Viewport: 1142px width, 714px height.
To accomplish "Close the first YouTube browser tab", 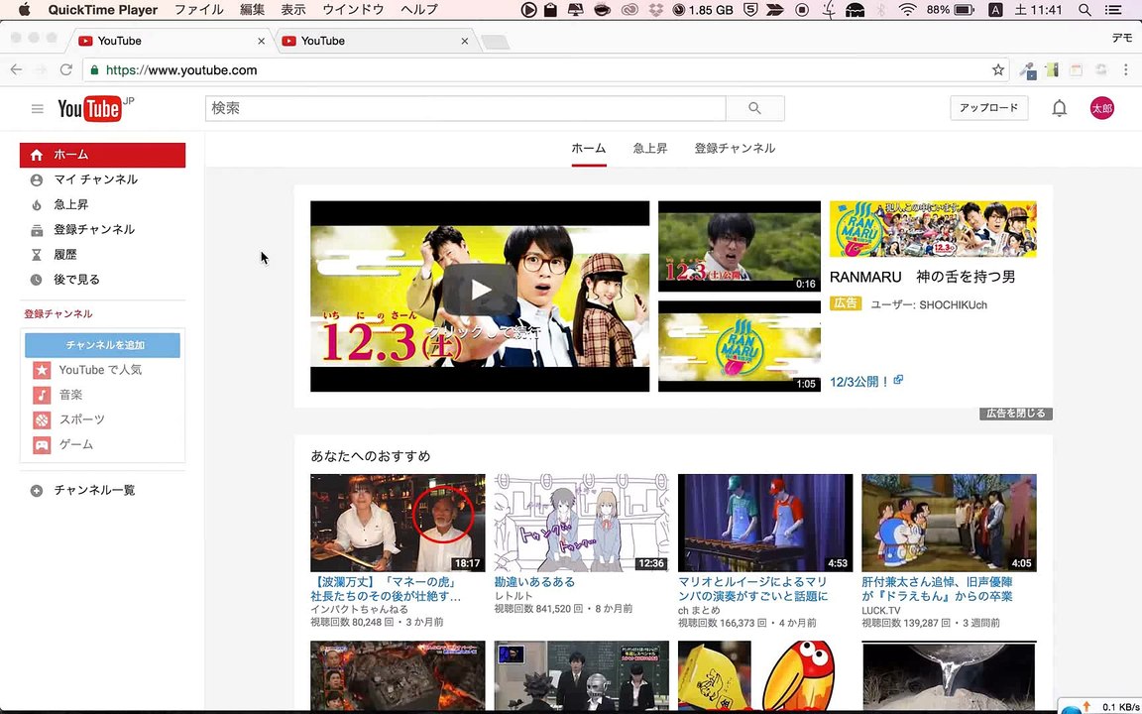I will (262, 41).
